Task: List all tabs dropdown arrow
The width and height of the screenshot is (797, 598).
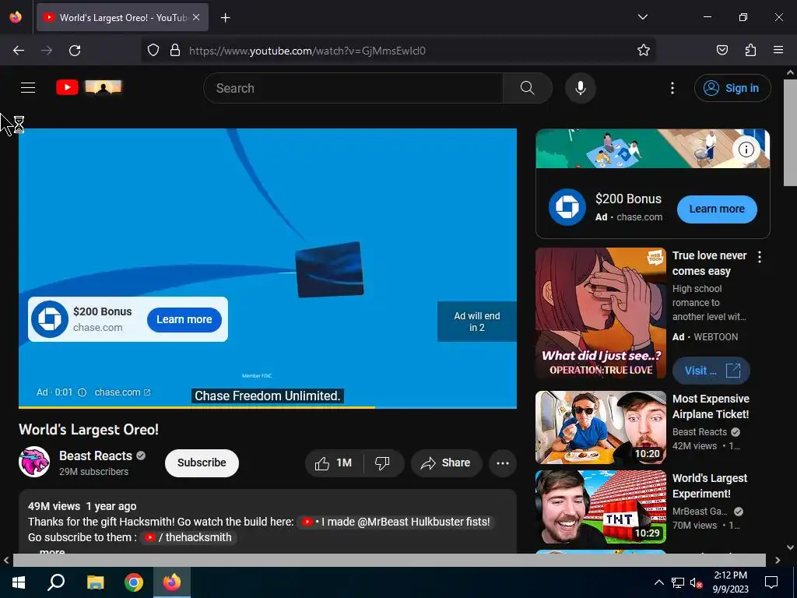Action: 642,17
